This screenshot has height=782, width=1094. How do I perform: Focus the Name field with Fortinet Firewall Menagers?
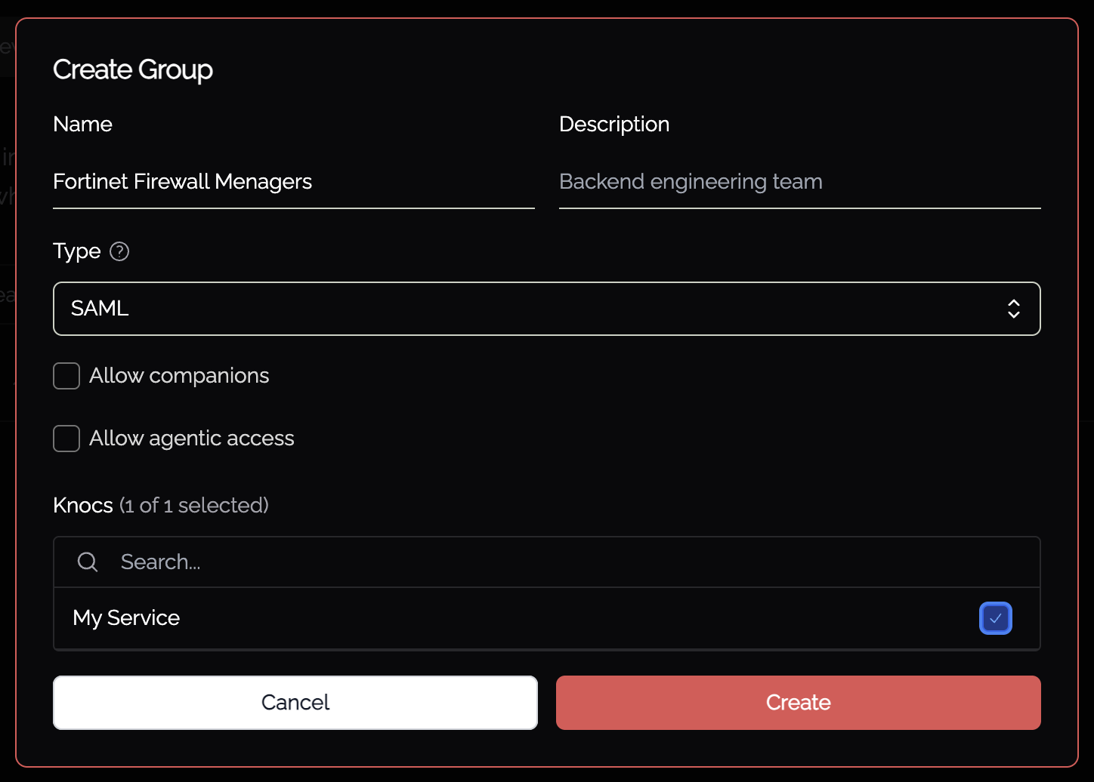click(294, 182)
